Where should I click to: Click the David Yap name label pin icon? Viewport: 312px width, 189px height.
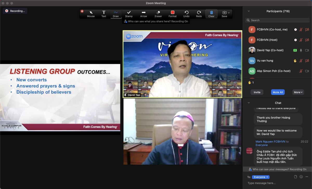[125, 95]
